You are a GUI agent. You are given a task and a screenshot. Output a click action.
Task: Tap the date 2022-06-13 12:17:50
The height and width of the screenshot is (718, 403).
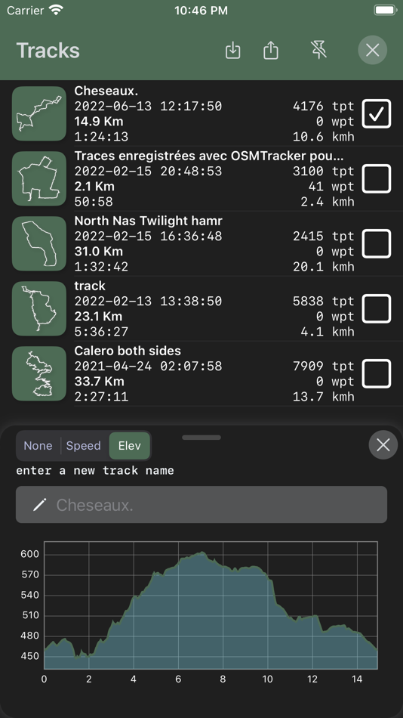(148, 107)
